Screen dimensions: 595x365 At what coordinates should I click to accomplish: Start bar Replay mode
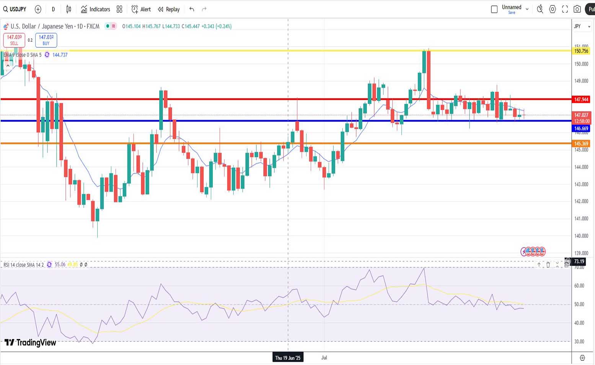coord(169,9)
